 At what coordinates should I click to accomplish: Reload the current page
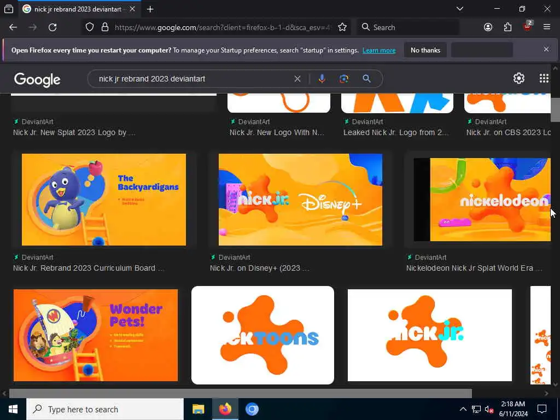[52, 27]
